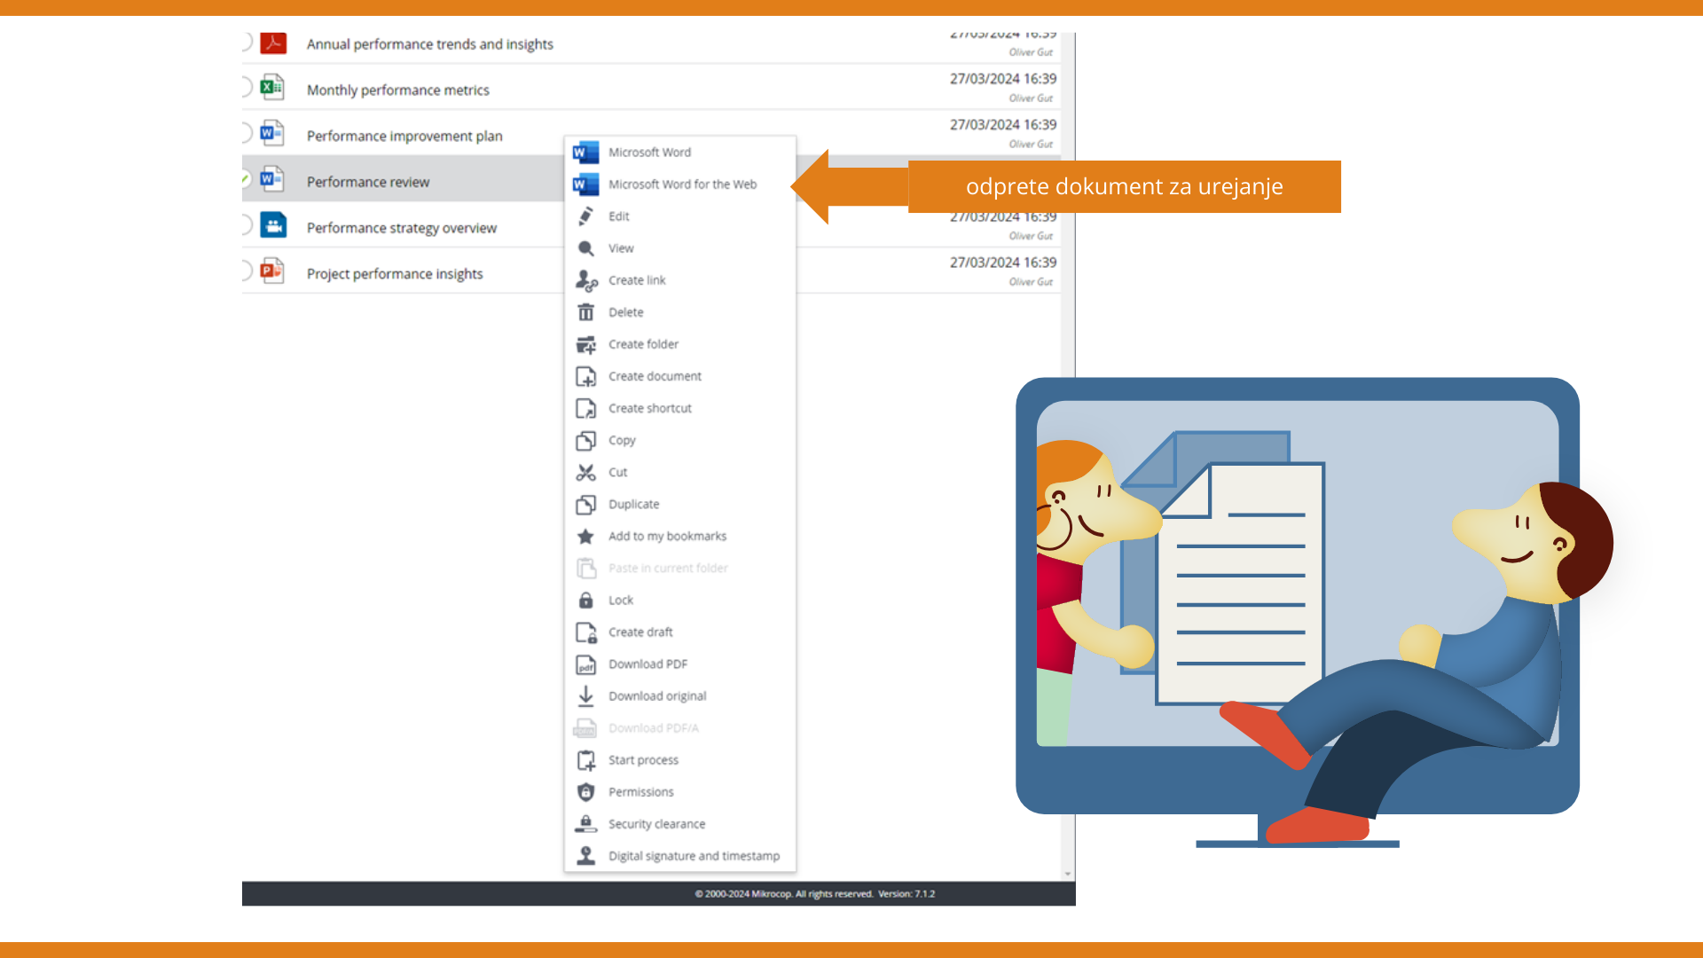Select Create shortcut from context menu
Image resolution: width=1703 pixels, height=958 pixels.
click(649, 408)
